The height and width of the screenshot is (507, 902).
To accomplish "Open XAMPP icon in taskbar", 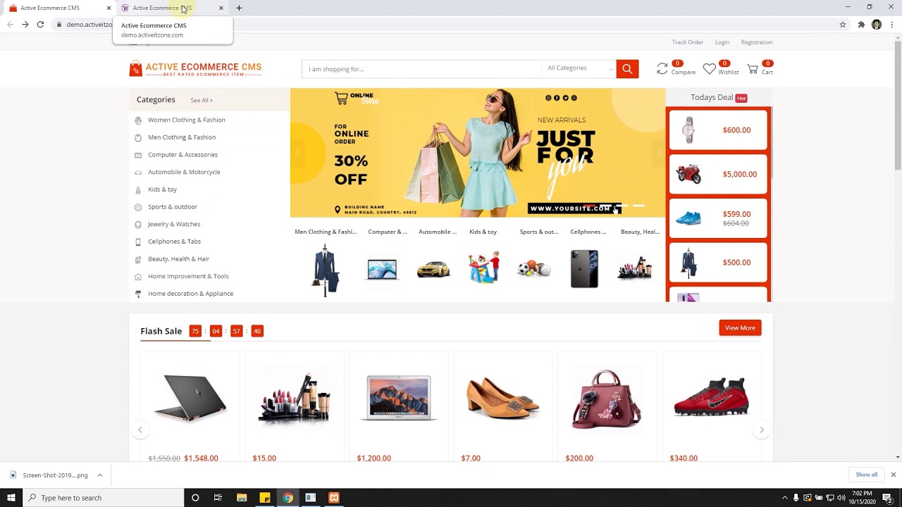I will click(334, 498).
